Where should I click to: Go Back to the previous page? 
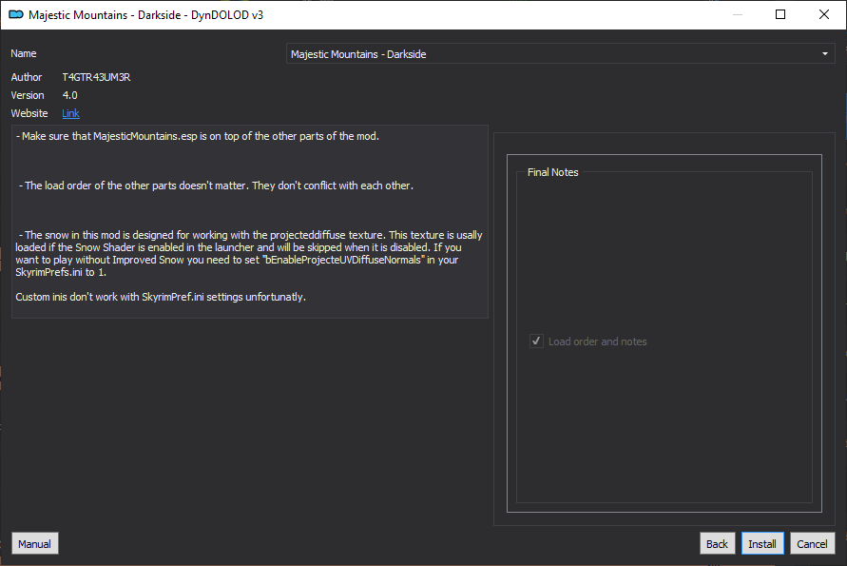[x=717, y=544]
